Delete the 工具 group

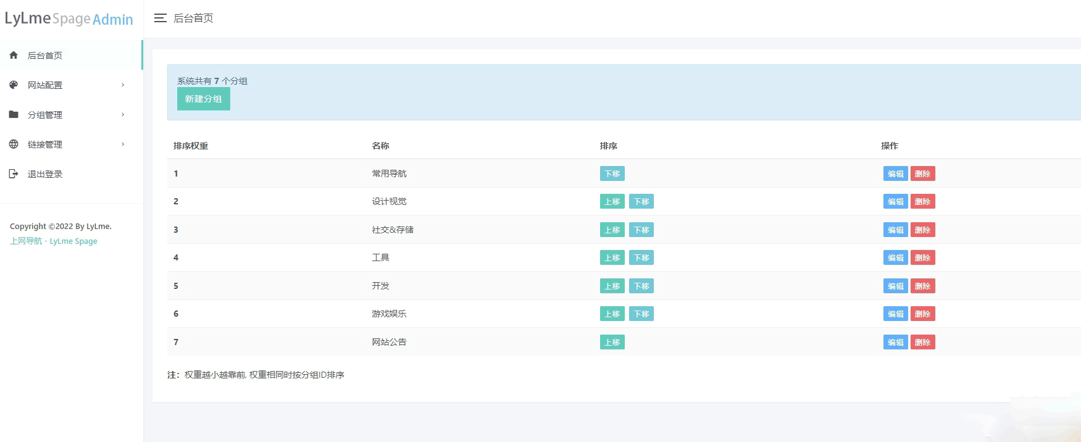(x=922, y=257)
